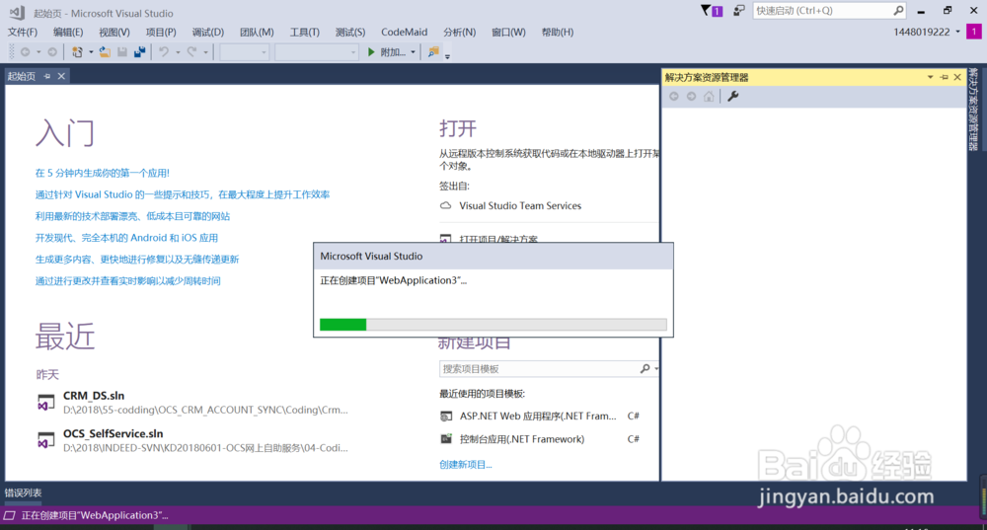The image size is (987, 530).
Task: Open the 工具(T) menu
Action: [x=305, y=33]
